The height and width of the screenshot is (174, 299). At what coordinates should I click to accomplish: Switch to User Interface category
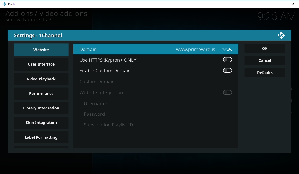[x=41, y=64]
